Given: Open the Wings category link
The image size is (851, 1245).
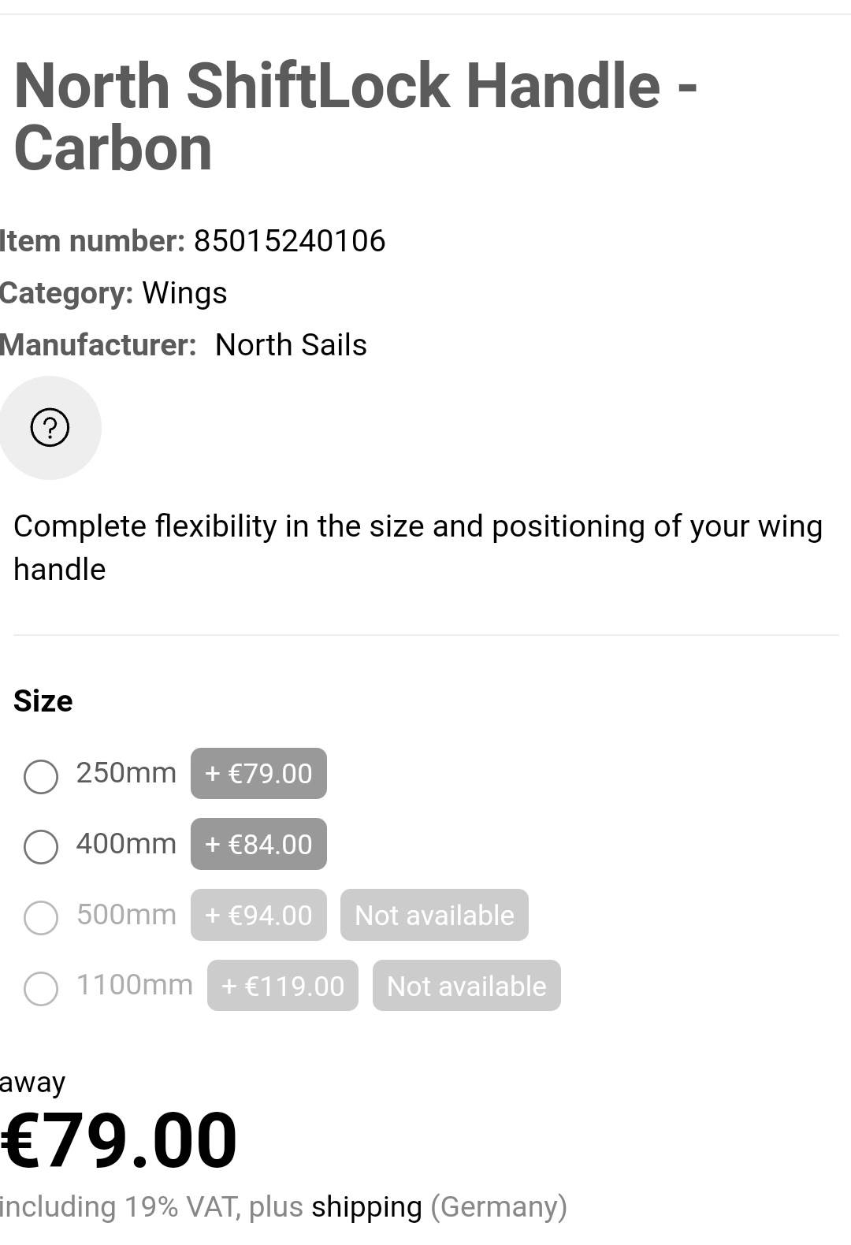Looking at the screenshot, I should 184,293.
